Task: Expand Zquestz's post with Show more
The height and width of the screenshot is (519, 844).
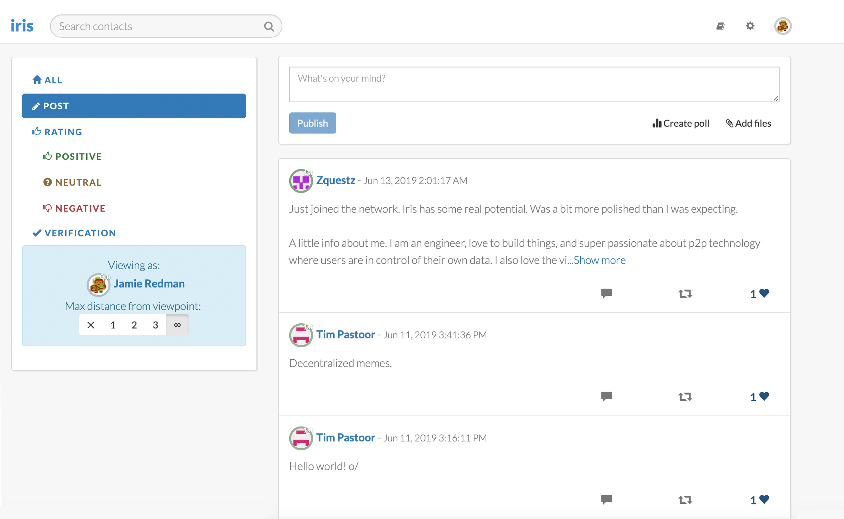Action: (600, 260)
